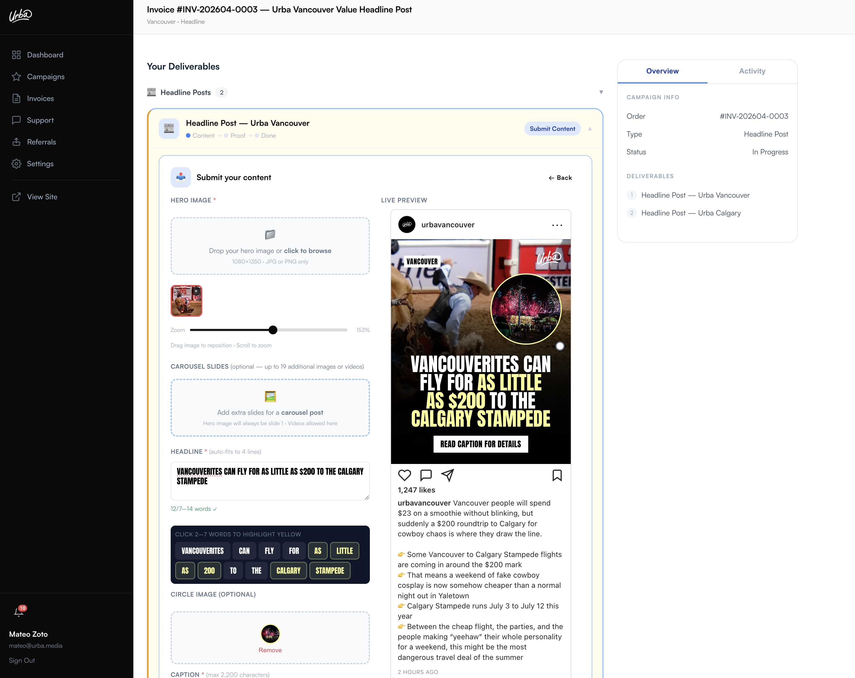
Task: Click the heart like icon in preview
Action: click(x=405, y=475)
